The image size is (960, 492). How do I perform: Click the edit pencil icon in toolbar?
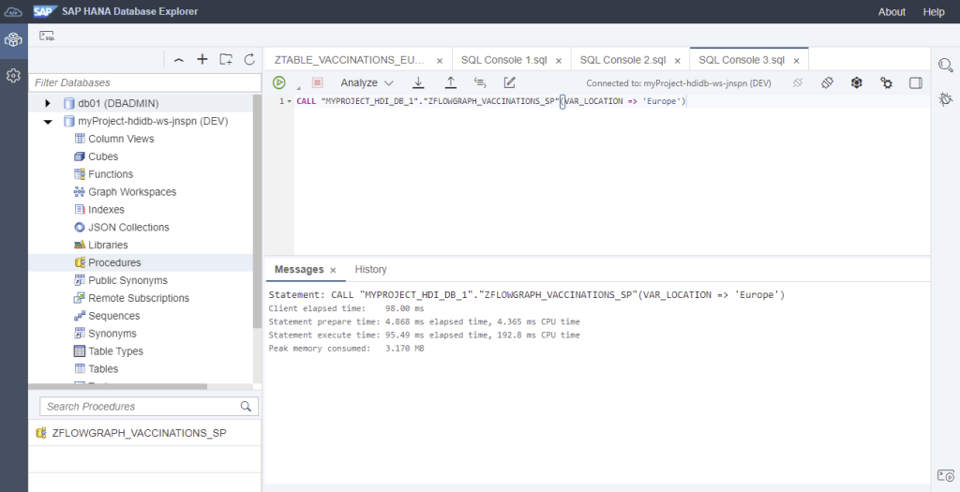pos(509,82)
